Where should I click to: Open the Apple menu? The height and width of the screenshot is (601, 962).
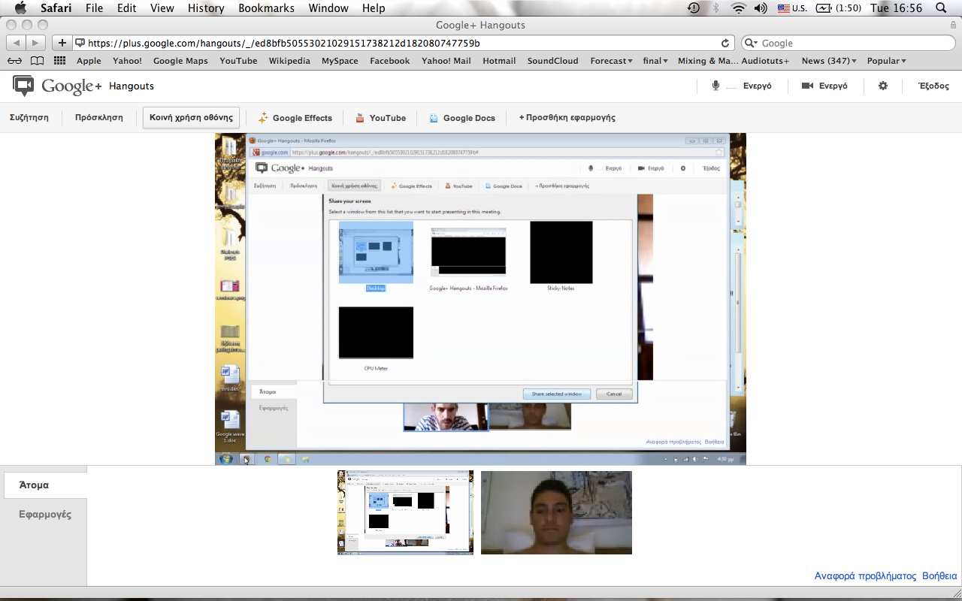(20, 8)
